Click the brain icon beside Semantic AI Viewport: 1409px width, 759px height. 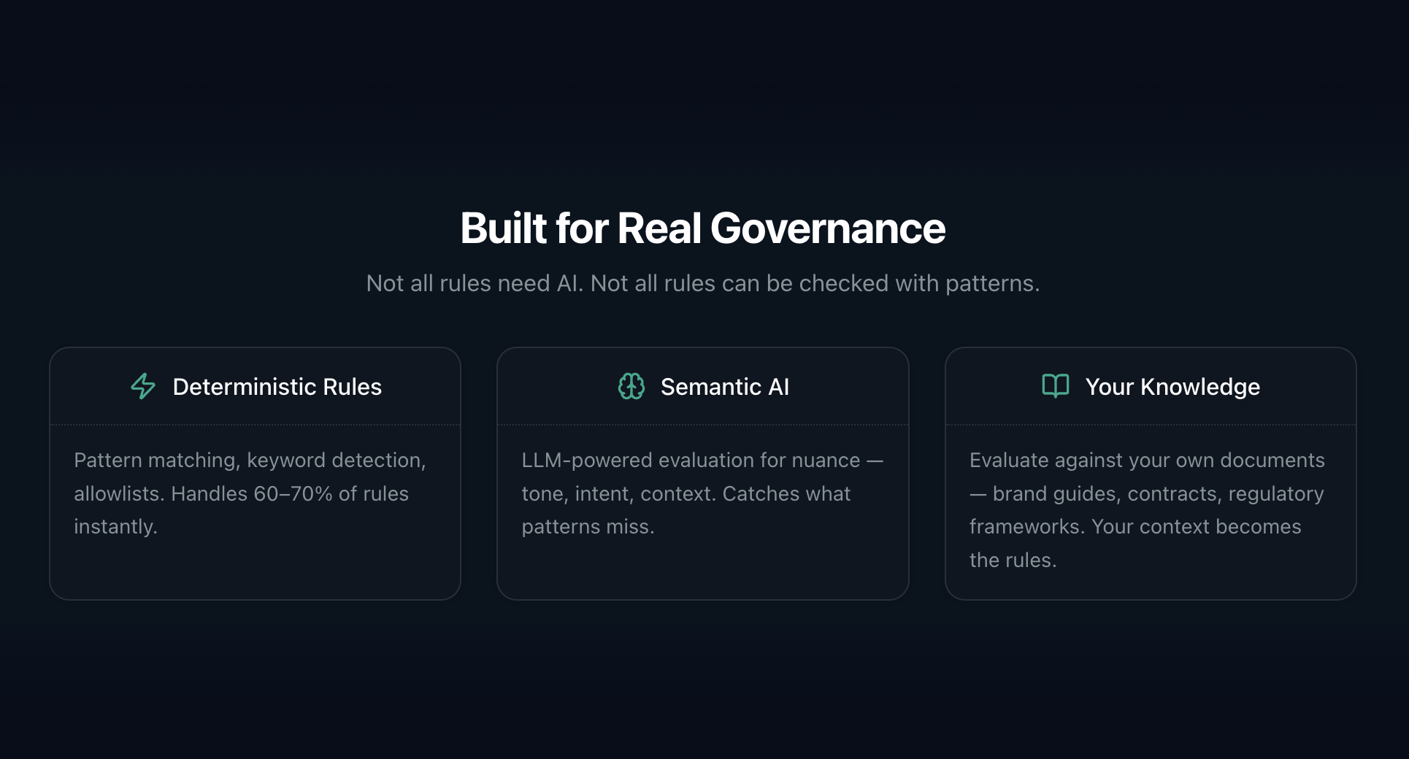coord(631,386)
